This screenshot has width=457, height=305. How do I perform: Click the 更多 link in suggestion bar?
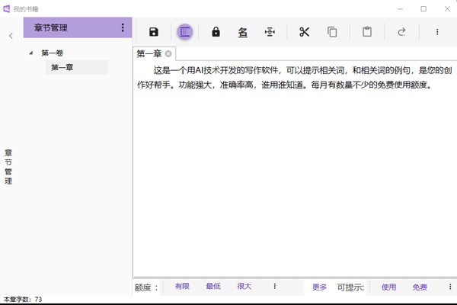click(319, 287)
